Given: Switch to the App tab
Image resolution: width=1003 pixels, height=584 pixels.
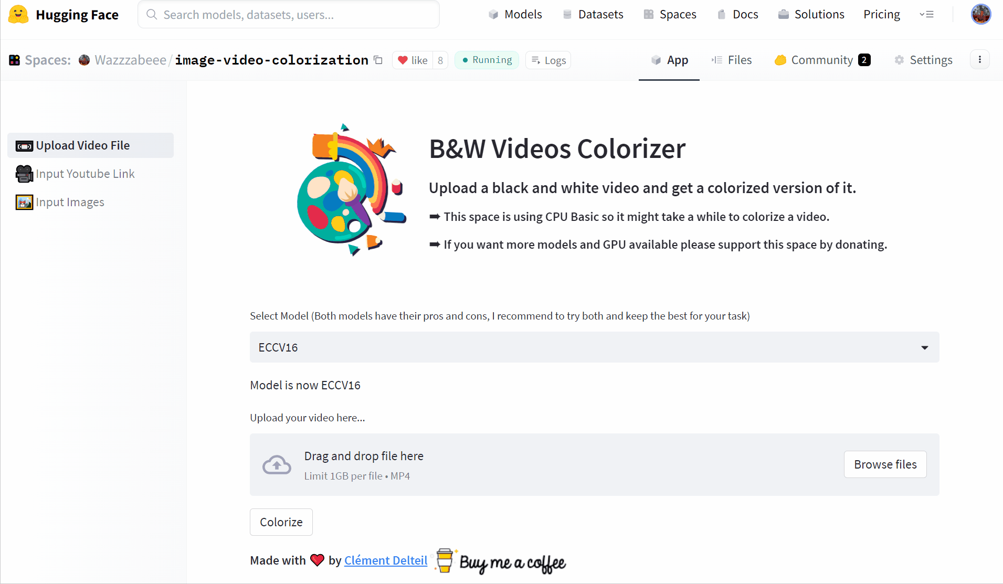Looking at the screenshot, I should [x=669, y=60].
